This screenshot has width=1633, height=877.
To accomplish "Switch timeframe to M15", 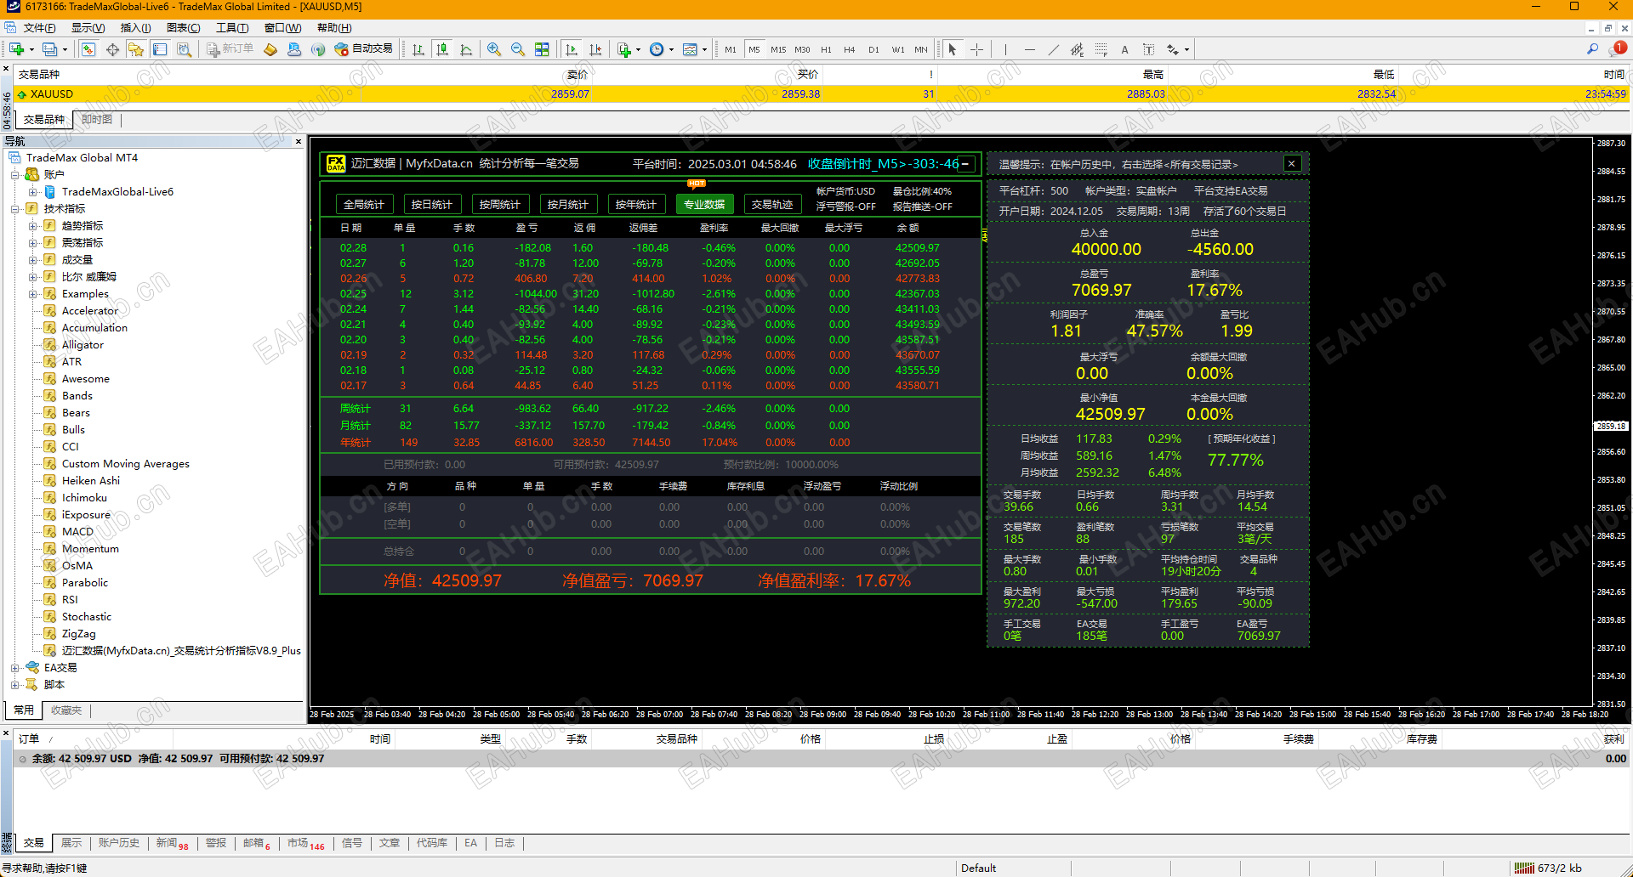I will 778,49.
